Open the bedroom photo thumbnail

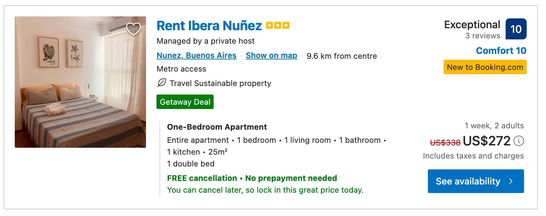pos(80,82)
